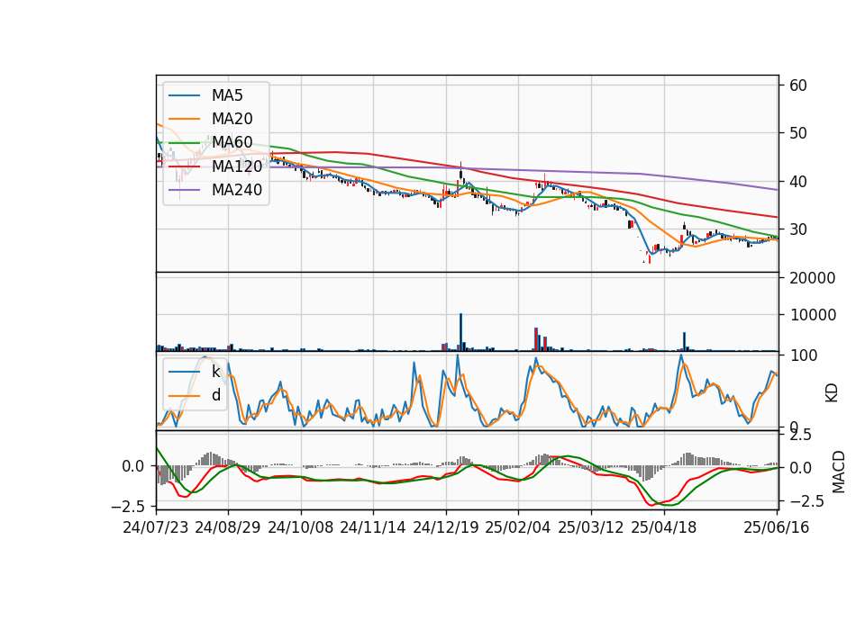Click the MA120 legend label

[x=237, y=166]
